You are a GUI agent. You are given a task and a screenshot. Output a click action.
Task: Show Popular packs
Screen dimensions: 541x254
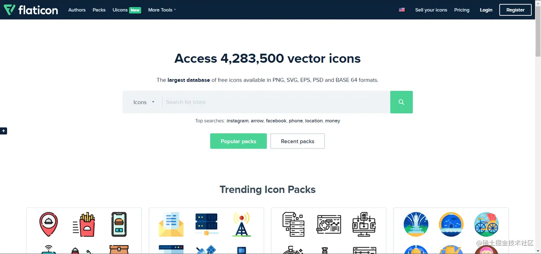coord(238,141)
